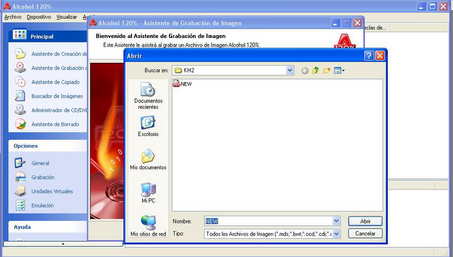Viewport: 453px width, 257px height.
Task: Click the General options link
Action: [40, 163]
